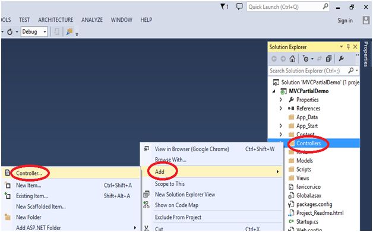
Task: Open the Pending Changes Filter dropdown arrow
Action: tap(312, 59)
